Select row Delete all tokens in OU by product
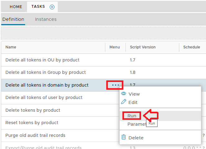The image size is (206, 149). 43,60
